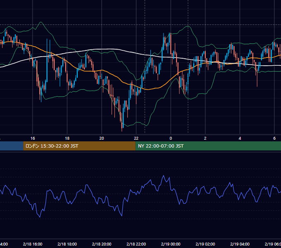Click hour label 4 on price chart axis
281x248 pixels.
coord(240,138)
